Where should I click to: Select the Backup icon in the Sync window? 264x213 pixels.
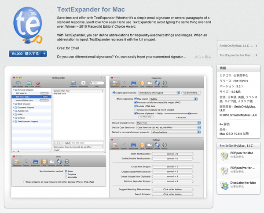67,162
